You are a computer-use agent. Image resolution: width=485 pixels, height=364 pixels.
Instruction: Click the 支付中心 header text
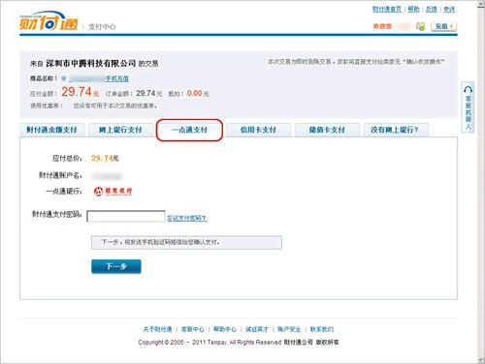click(x=102, y=27)
